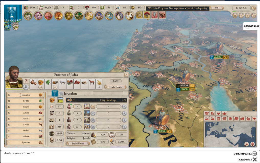Select the 12,000 army marker on map

pos(163,131)
